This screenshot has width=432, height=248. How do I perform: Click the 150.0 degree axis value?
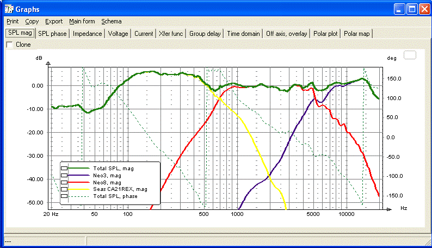[394, 79]
